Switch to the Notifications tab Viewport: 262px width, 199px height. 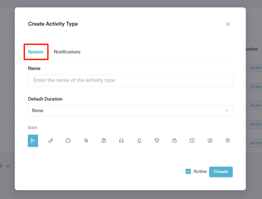coord(67,52)
